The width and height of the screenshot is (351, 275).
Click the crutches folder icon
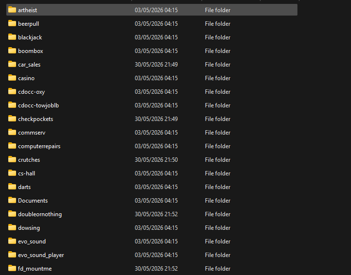[x=12, y=160]
